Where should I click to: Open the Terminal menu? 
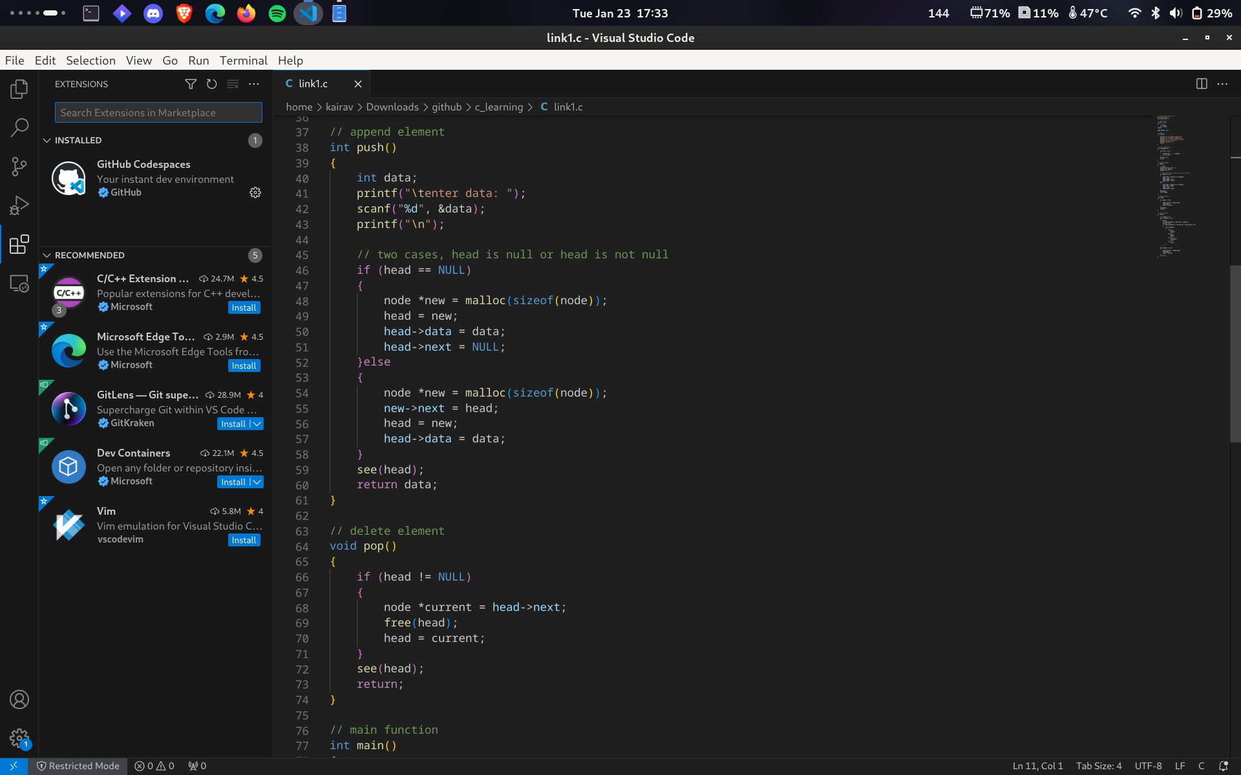tap(243, 60)
